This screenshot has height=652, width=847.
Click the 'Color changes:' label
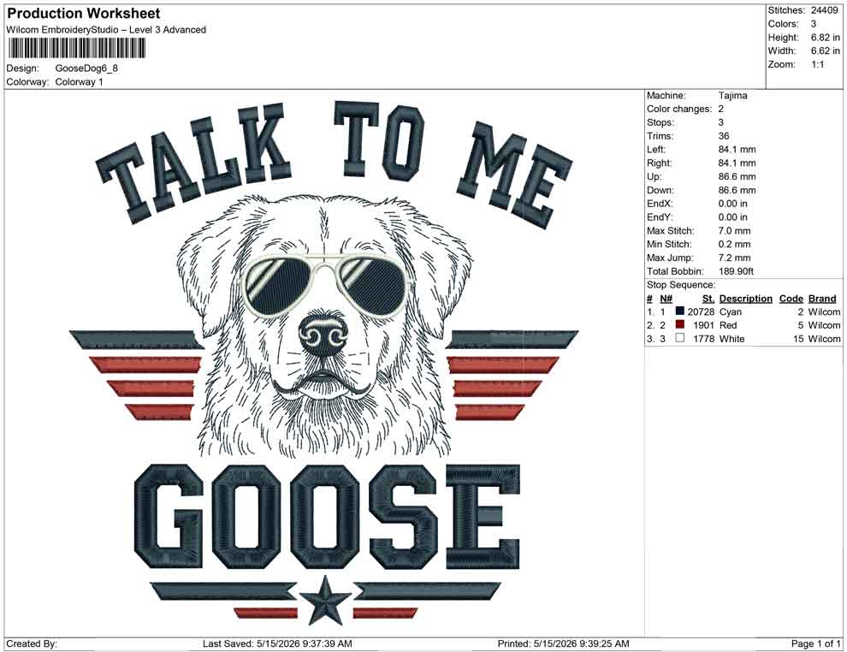click(679, 110)
